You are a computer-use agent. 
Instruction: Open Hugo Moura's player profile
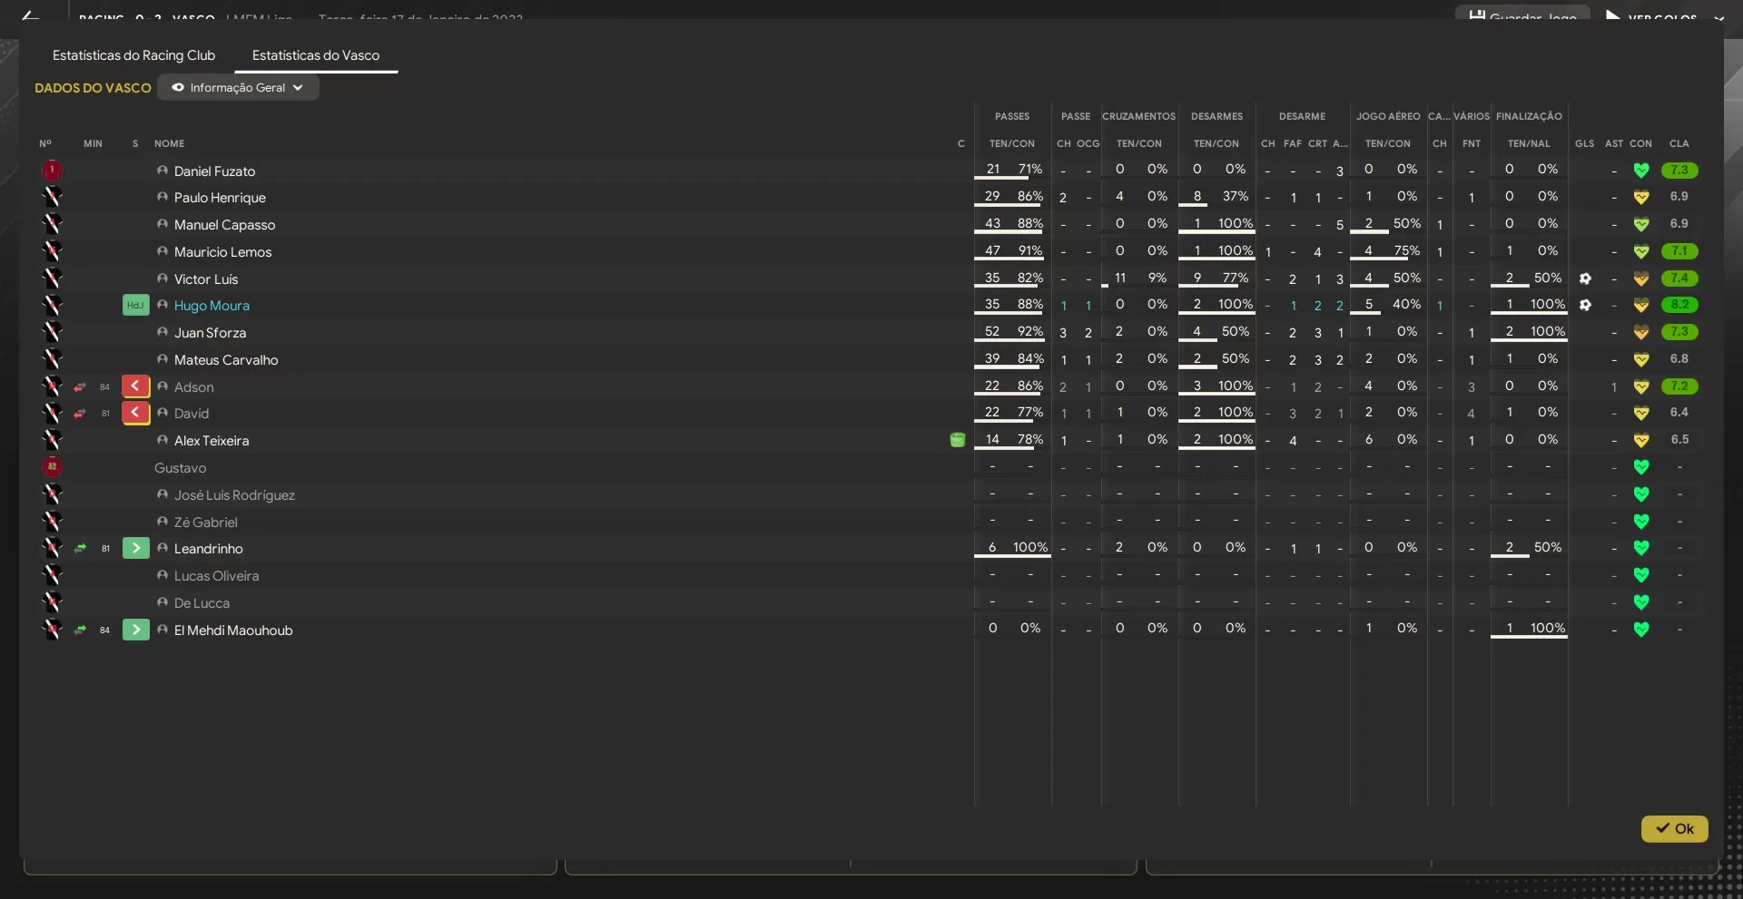[212, 306]
